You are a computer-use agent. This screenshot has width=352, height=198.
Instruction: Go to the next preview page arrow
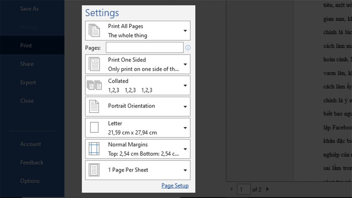267,189
